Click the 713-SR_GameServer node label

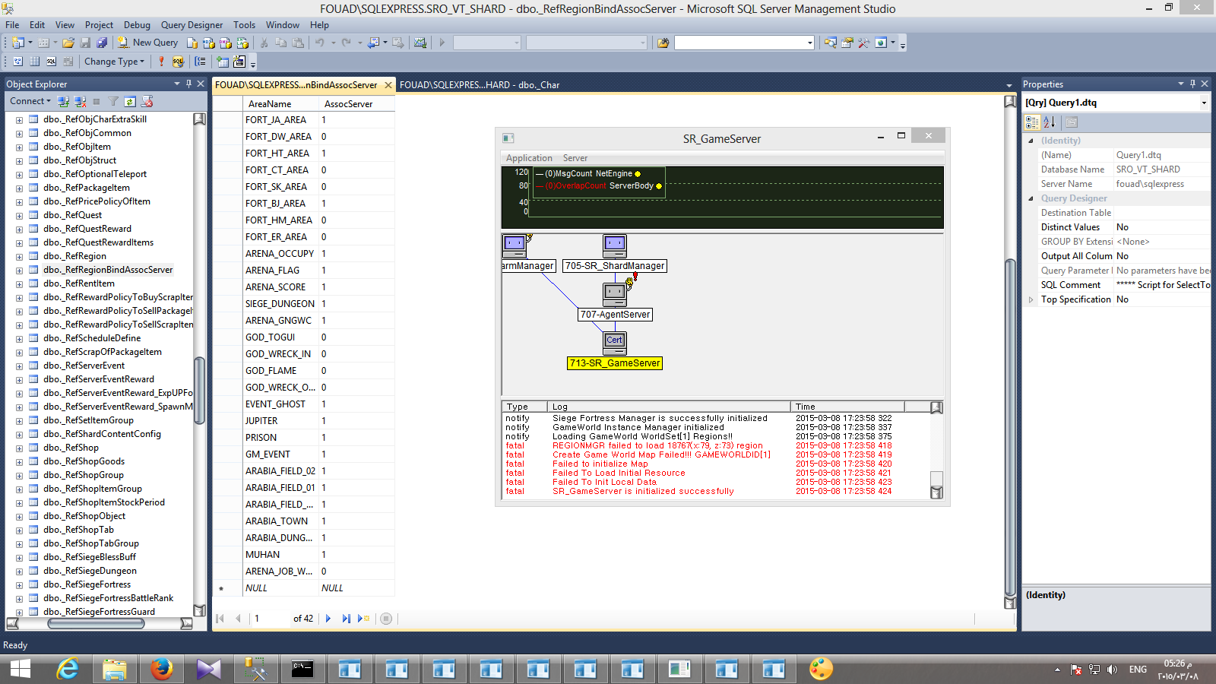[615, 363]
